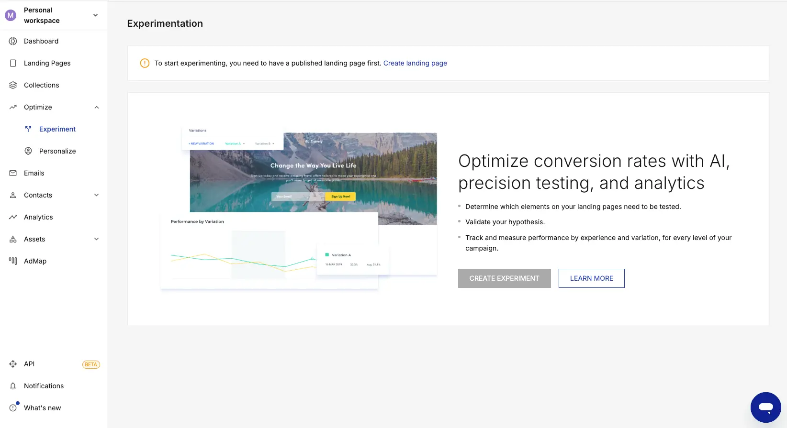Click the API nodes icon
This screenshot has height=428, width=787.
[13, 364]
